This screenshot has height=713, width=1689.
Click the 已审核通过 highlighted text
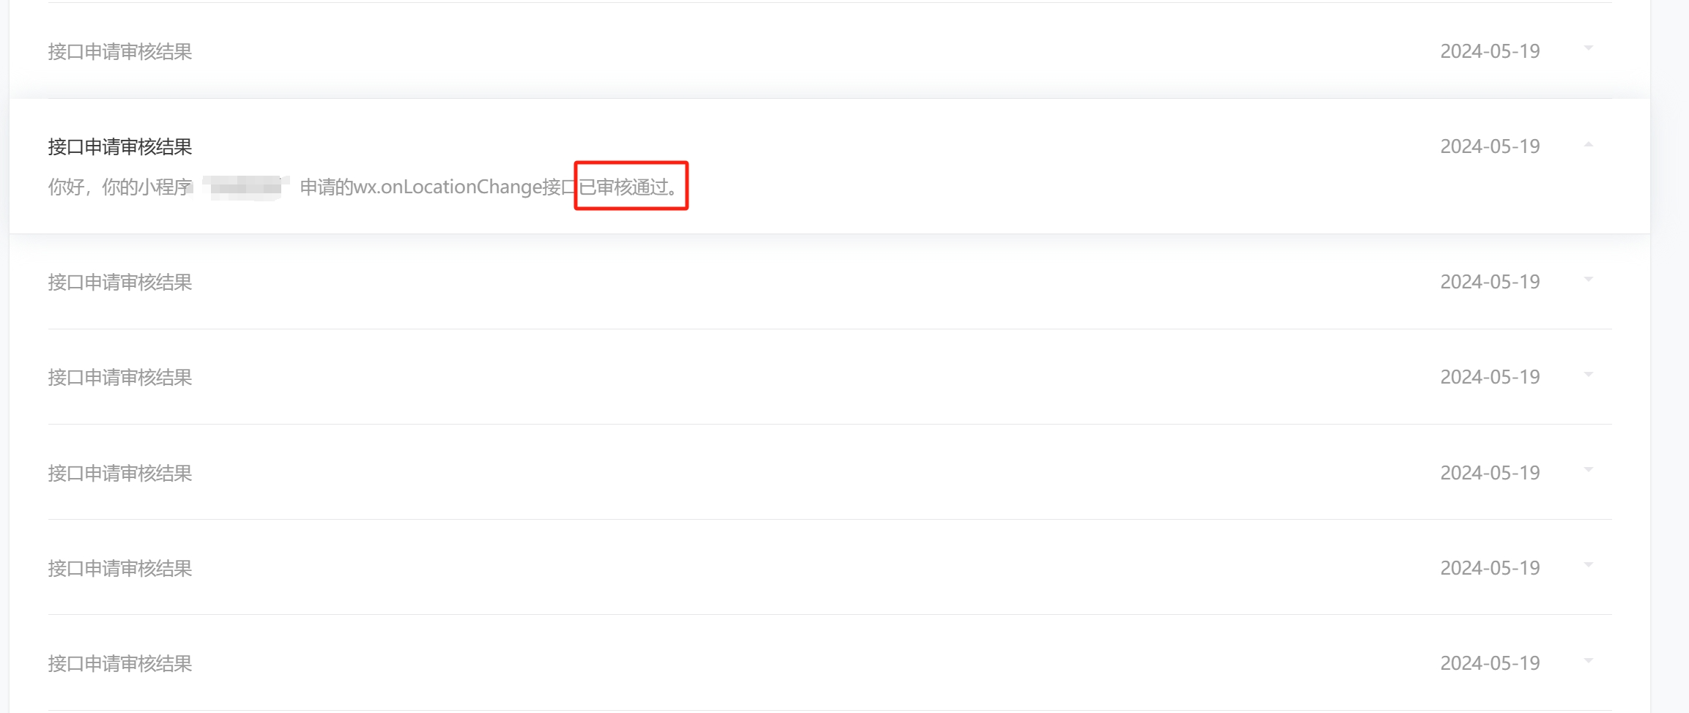coord(630,187)
